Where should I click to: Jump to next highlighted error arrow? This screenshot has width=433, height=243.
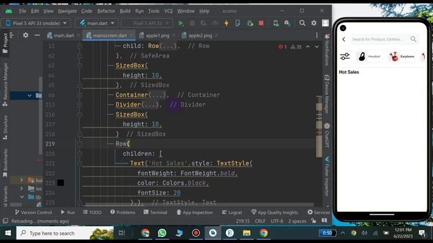click(x=317, y=47)
